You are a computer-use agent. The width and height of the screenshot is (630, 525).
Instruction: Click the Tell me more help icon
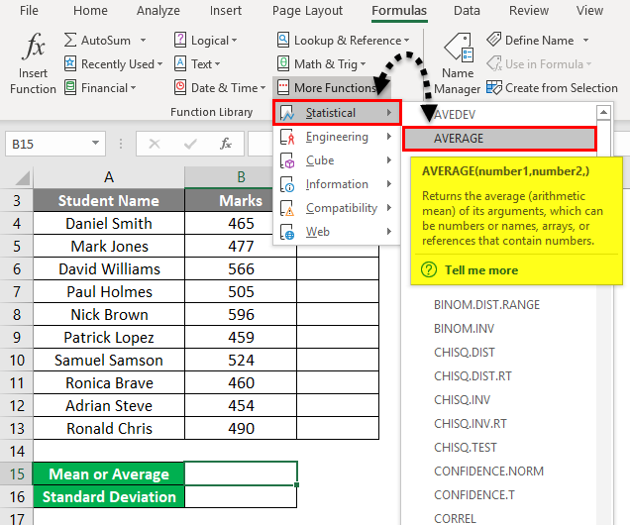(x=429, y=269)
